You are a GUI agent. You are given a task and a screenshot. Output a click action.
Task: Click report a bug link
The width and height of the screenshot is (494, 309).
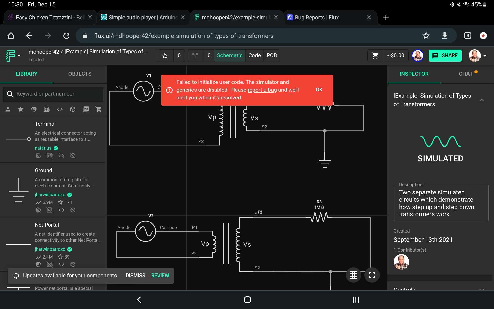coord(262,90)
